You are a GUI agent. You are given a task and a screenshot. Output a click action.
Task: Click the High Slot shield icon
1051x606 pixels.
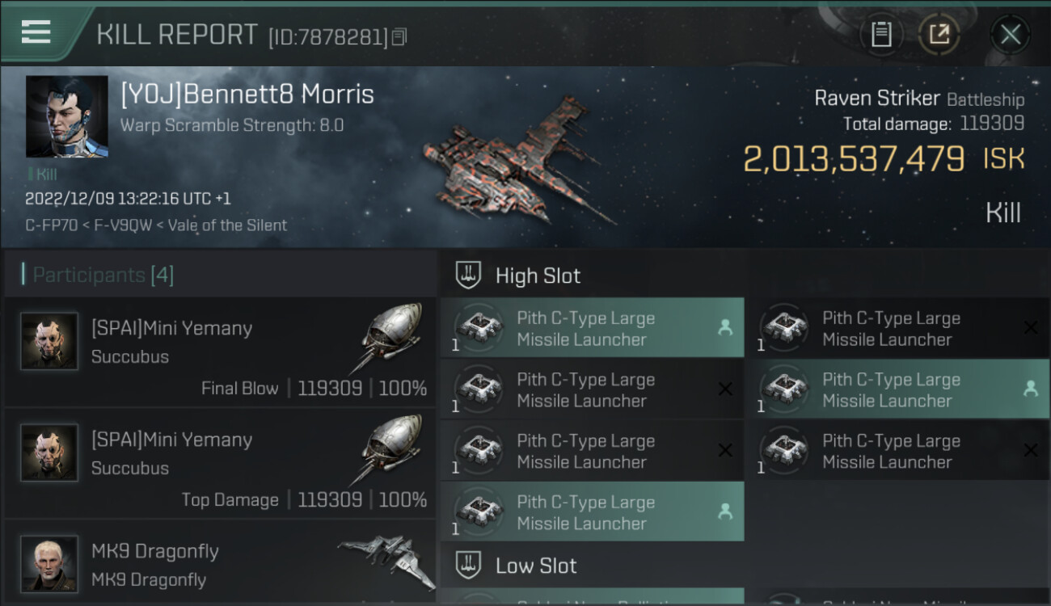tap(469, 276)
